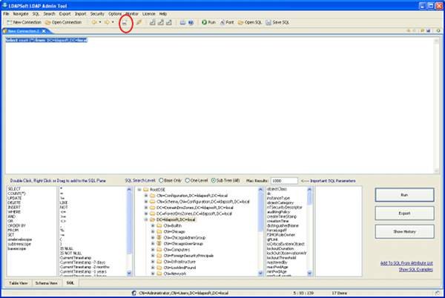Switch to the Schema View tab
Screen dimensions: 445x298
point(47,283)
